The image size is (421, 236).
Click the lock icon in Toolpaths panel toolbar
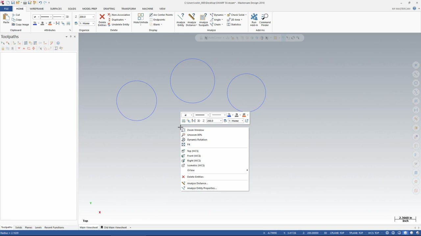point(3,48)
